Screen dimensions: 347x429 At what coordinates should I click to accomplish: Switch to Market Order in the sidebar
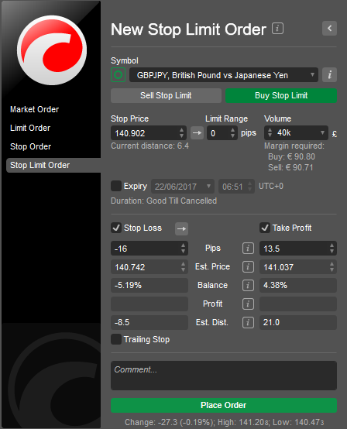35,109
